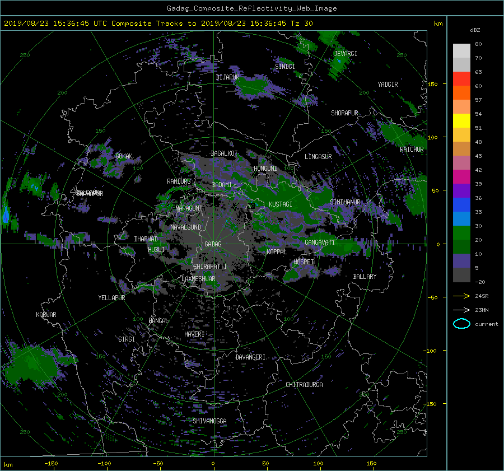Click the Gadag_Composite_Reflectivity_Web_Image title
Image resolution: width=504 pixels, height=471 pixels.
(x=251, y=8)
